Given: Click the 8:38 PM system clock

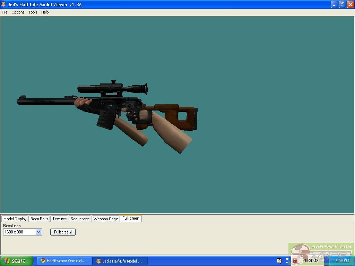Looking at the screenshot, I should point(342,261).
